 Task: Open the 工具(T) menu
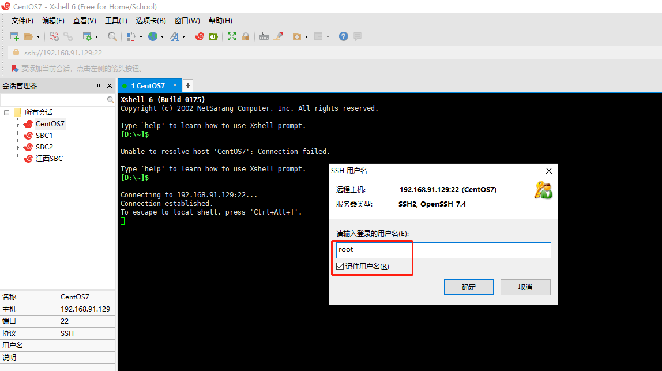pos(116,21)
